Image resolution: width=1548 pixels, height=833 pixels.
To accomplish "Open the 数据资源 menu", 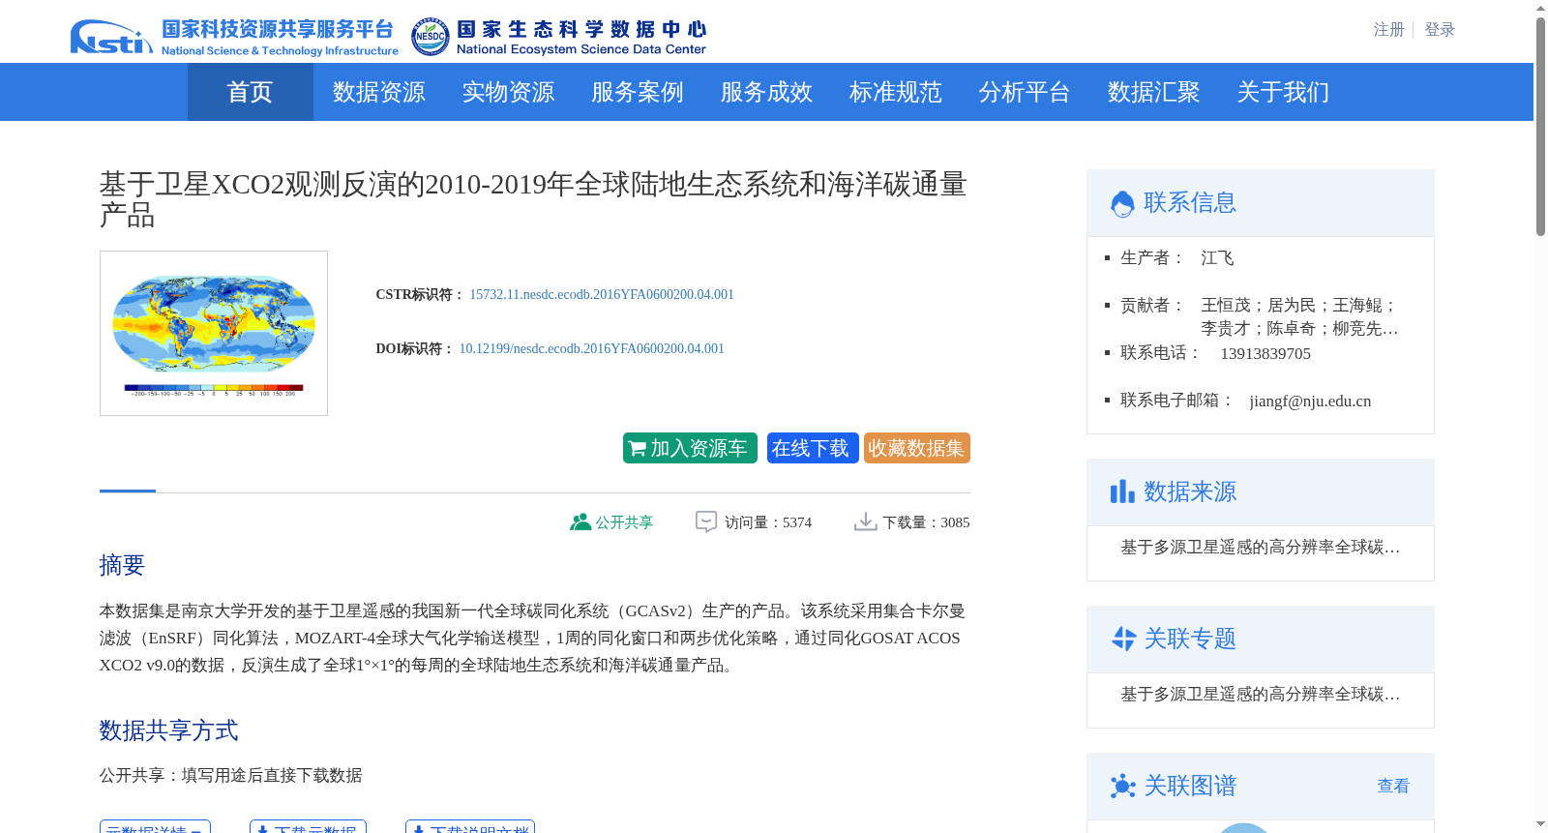I will click(x=379, y=92).
